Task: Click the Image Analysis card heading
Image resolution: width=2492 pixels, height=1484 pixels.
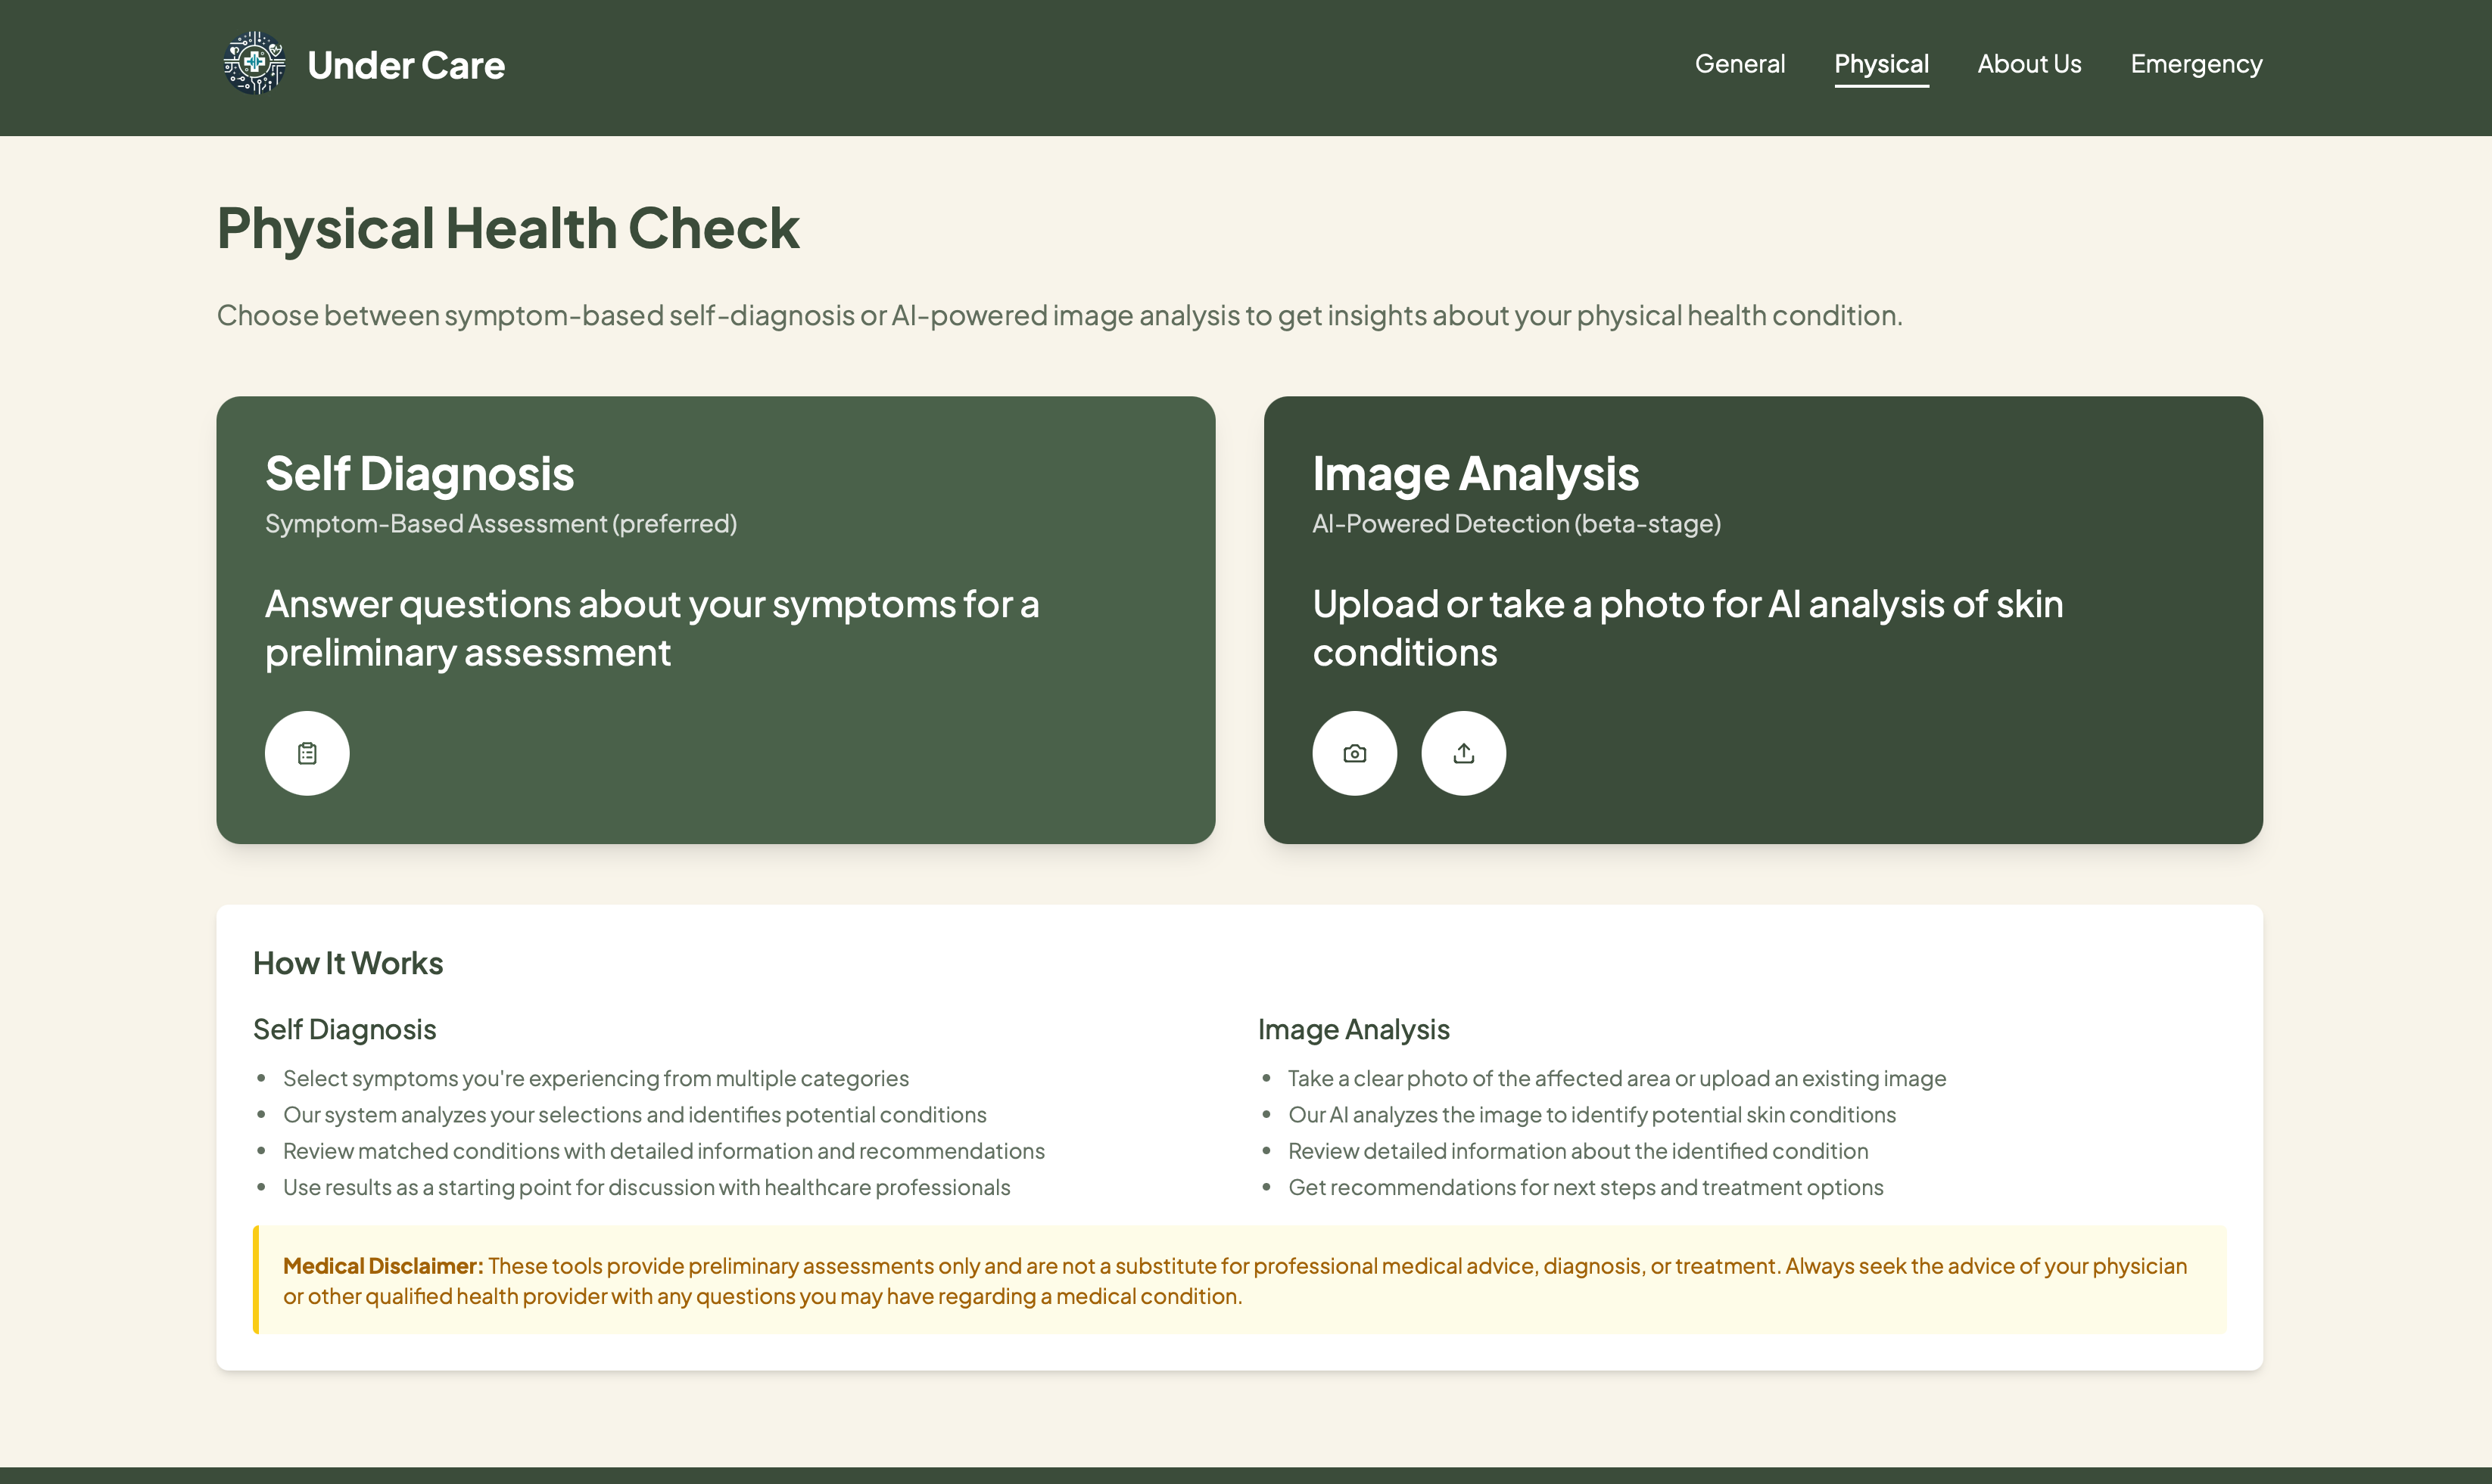Action: (1475, 474)
